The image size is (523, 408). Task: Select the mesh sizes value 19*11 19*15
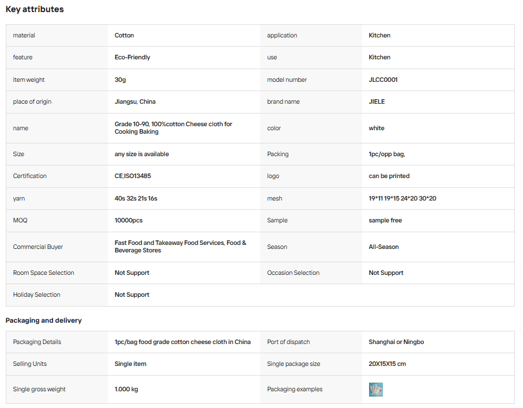402,198
